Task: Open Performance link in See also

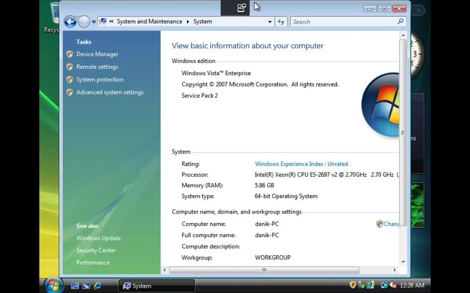Action: (93, 262)
